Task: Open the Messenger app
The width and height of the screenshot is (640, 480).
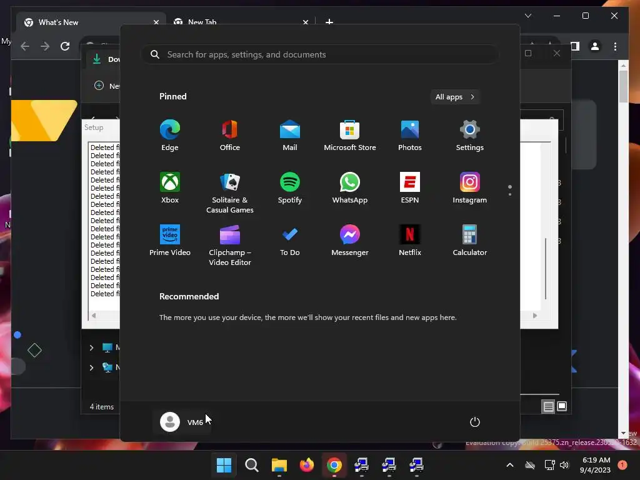Action: [350, 241]
